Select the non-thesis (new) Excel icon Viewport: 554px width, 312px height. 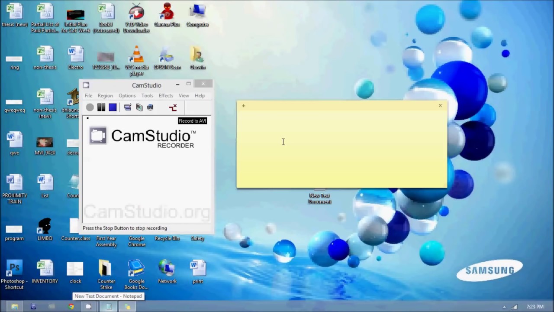[x=45, y=104]
